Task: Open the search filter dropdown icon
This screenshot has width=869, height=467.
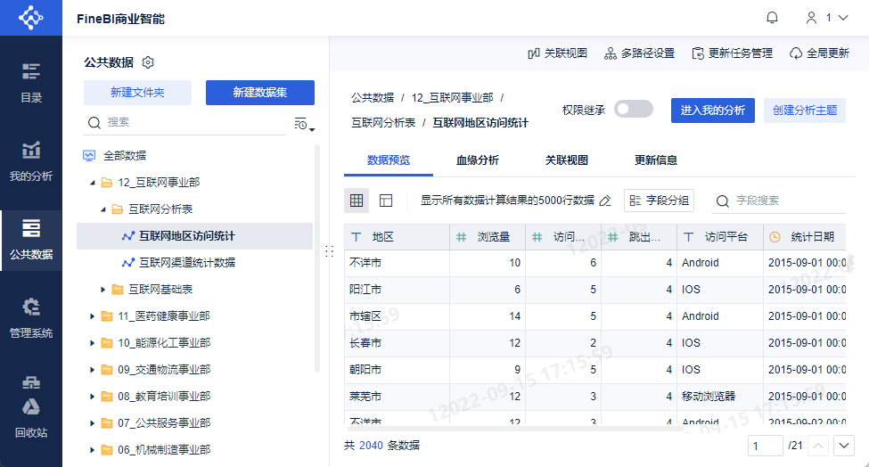Action: click(x=304, y=125)
